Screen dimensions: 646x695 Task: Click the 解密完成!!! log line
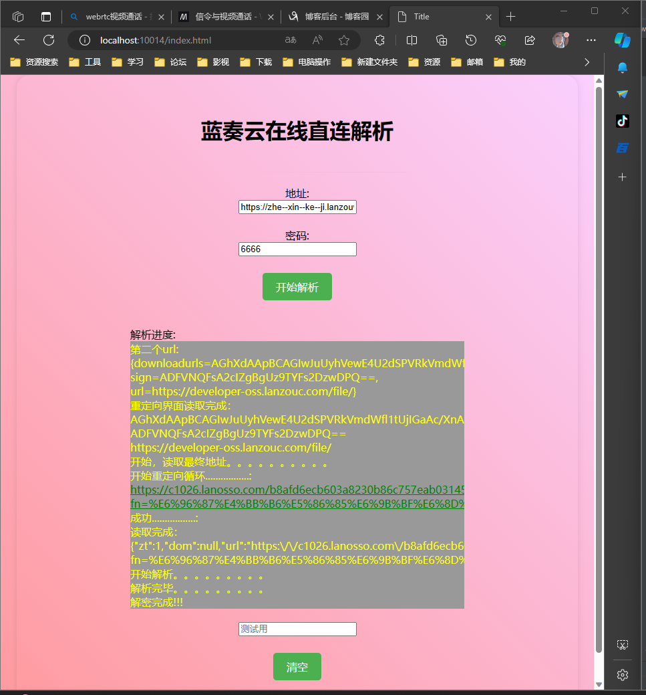pos(157,603)
